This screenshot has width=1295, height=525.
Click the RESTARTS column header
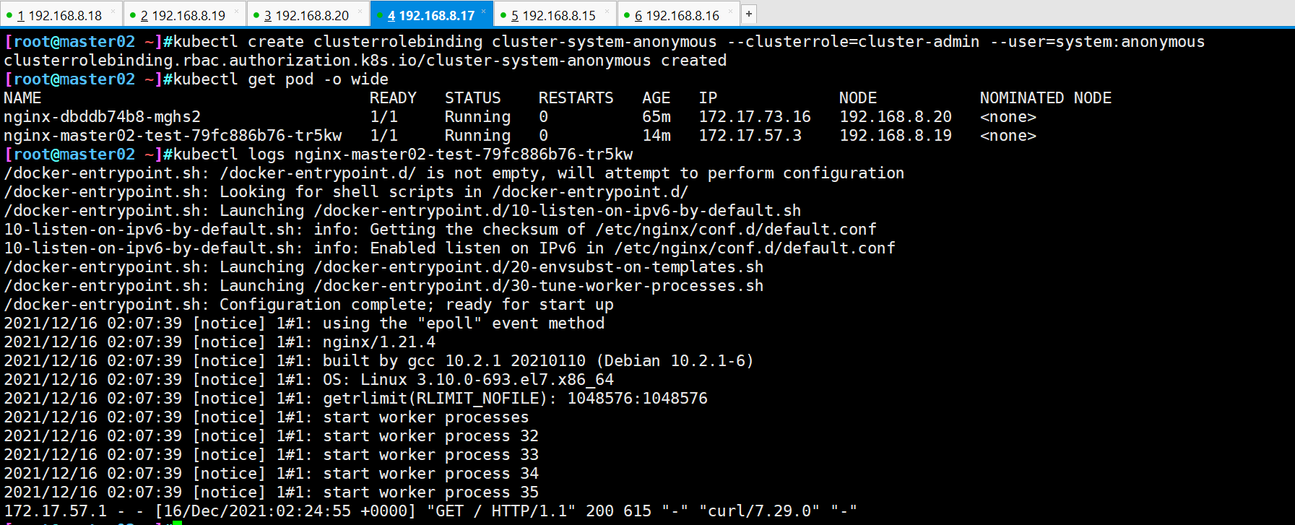[576, 98]
